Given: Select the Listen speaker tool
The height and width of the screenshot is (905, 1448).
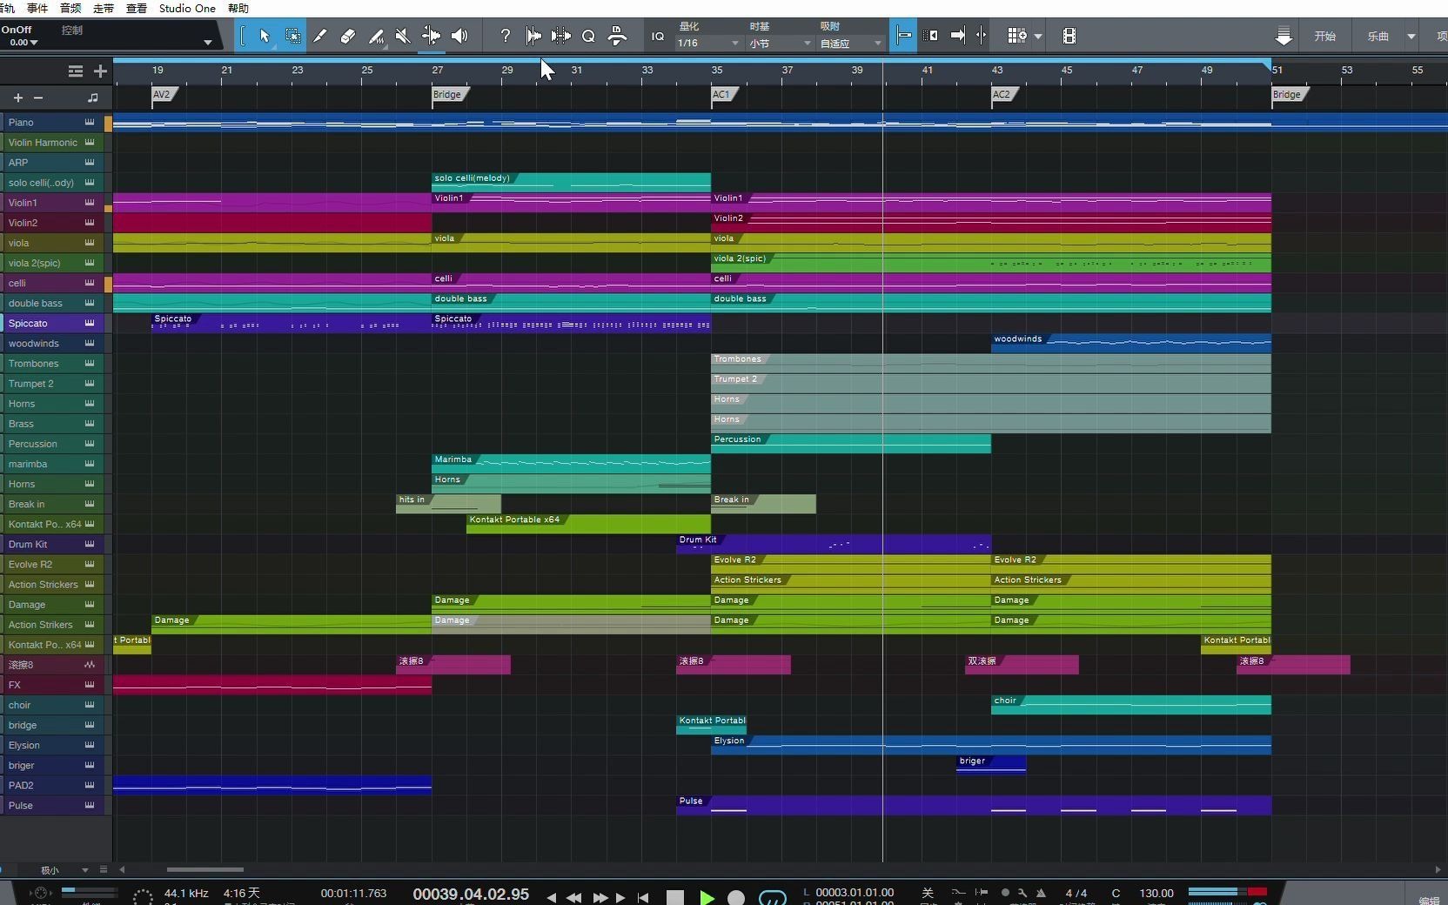Looking at the screenshot, I should click(x=459, y=36).
